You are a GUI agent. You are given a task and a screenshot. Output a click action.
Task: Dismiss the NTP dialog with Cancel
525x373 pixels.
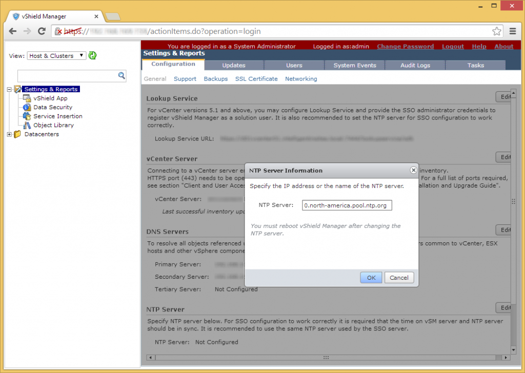tap(399, 277)
